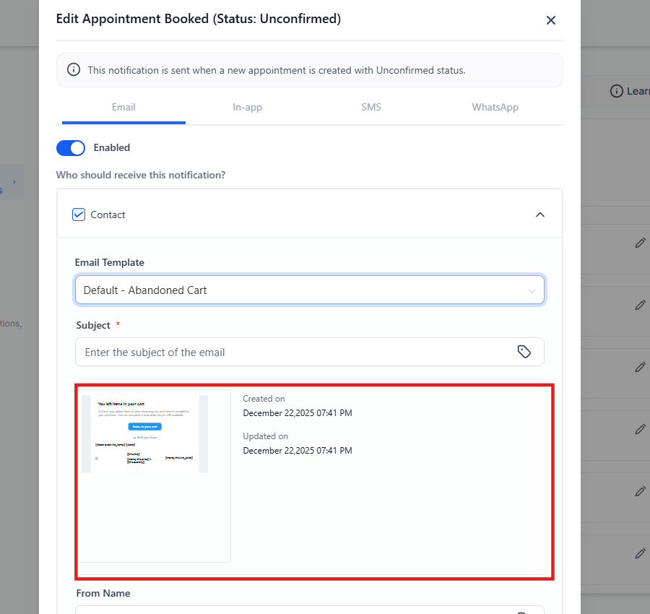Click the second pencil edit icon from the top
Viewport: 650px width, 614px height.
tap(640, 305)
